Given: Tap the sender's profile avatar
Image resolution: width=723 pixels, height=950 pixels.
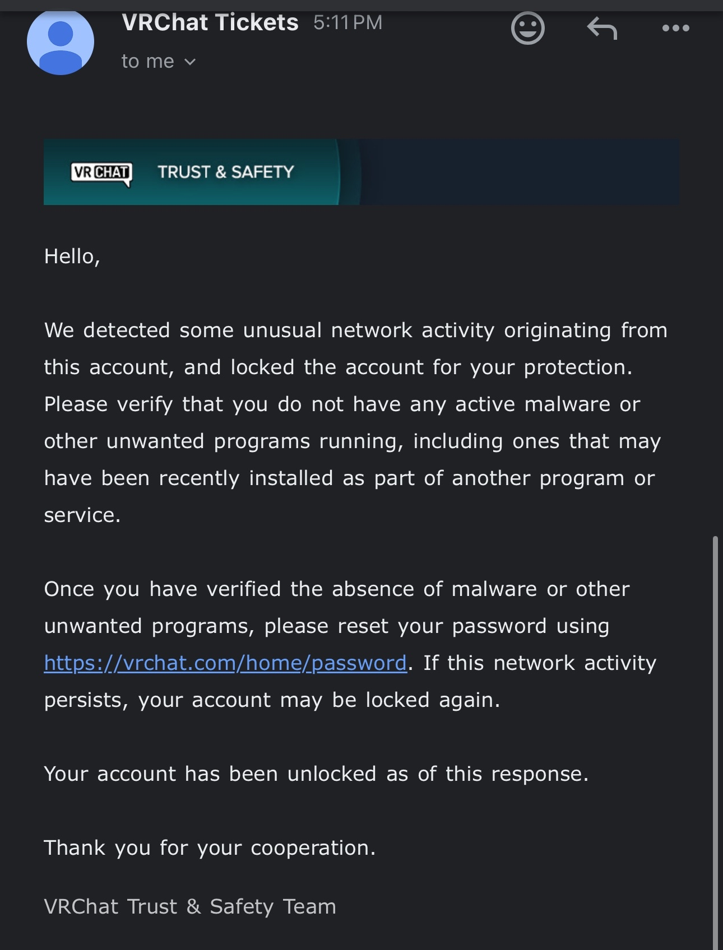Looking at the screenshot, I should coord(61,42).
